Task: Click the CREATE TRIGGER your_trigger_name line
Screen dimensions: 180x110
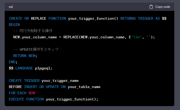Action: [x=44, y=81]
